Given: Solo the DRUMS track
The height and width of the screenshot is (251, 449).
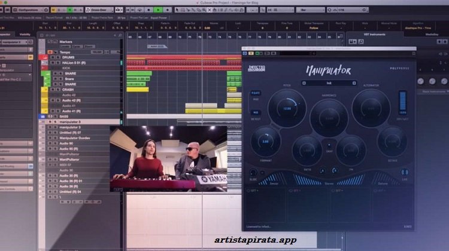Looking at the screenshot, I should coord(58,57).
